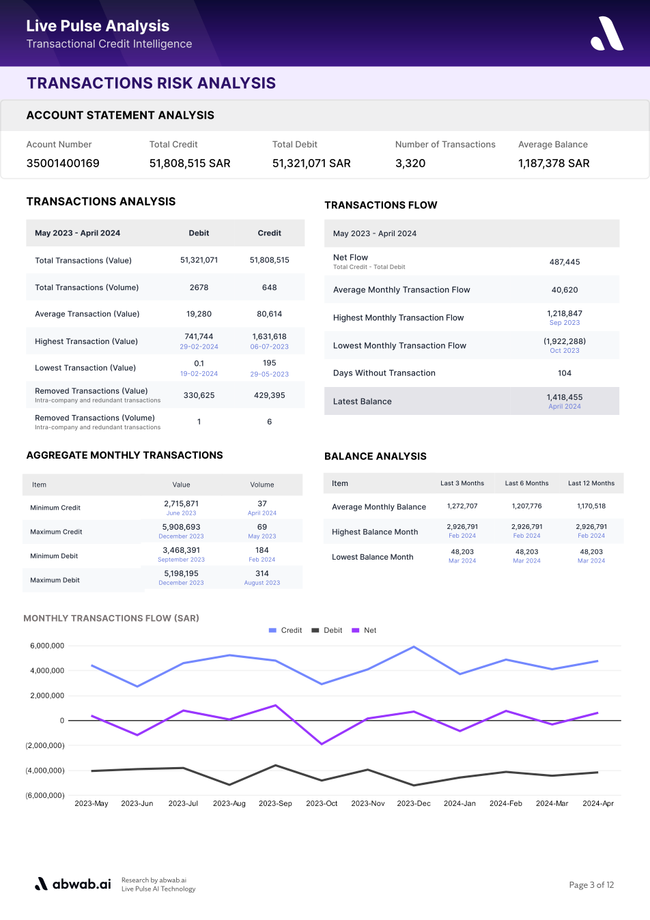Click the Research by abwab.ai footer text
Screen dimensions: 650x920
coord(154,880)
